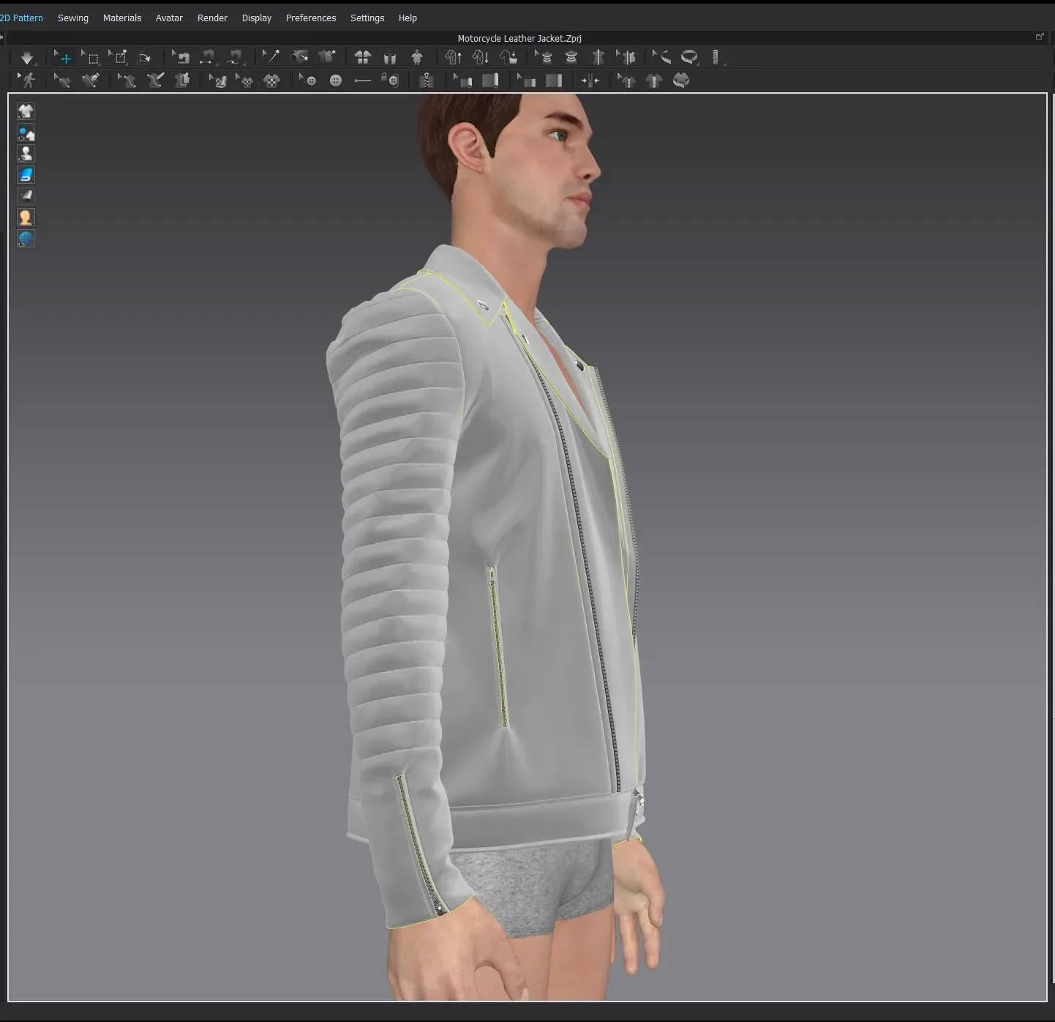Open the Materials menu
Viewport: 1055px width, 1022px height.
pyautogui.click(x=122, y=18)
